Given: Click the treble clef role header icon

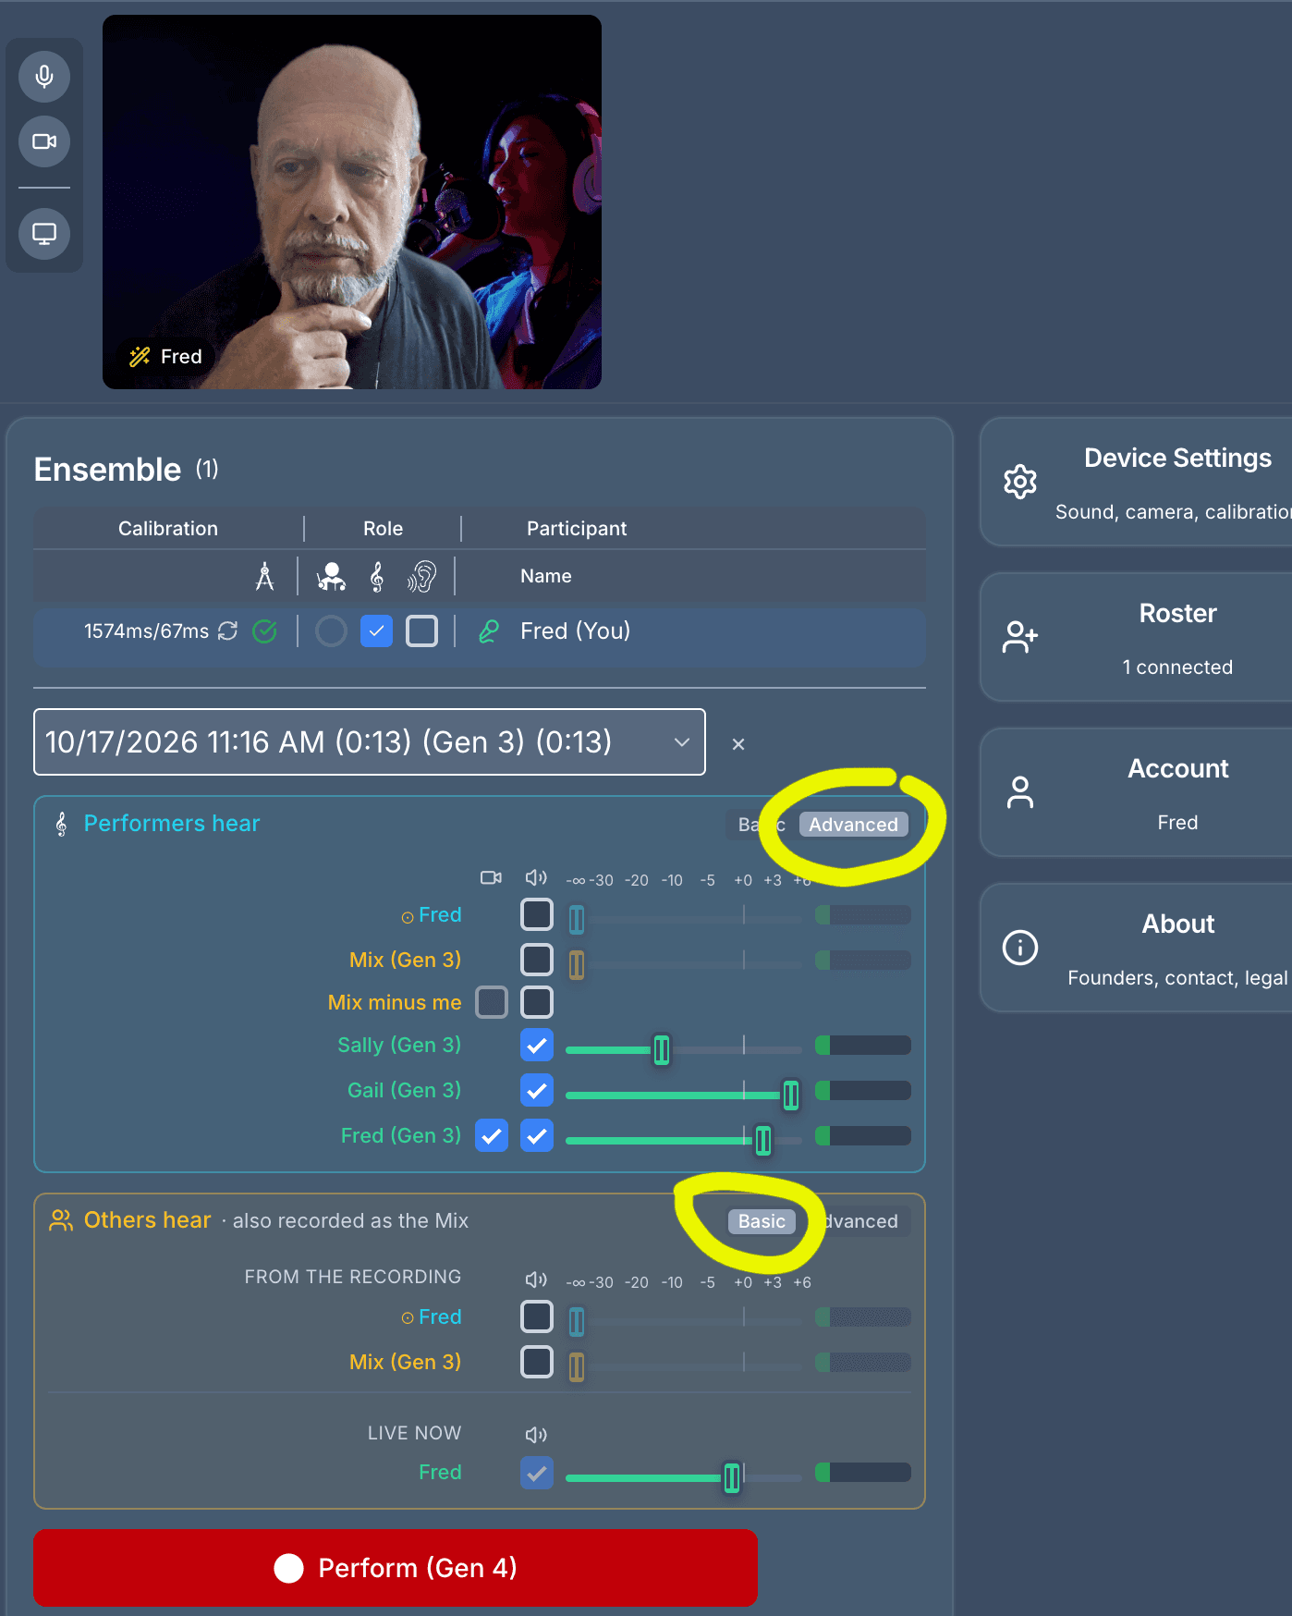Looking at the screenshot, I should (376, 577).
